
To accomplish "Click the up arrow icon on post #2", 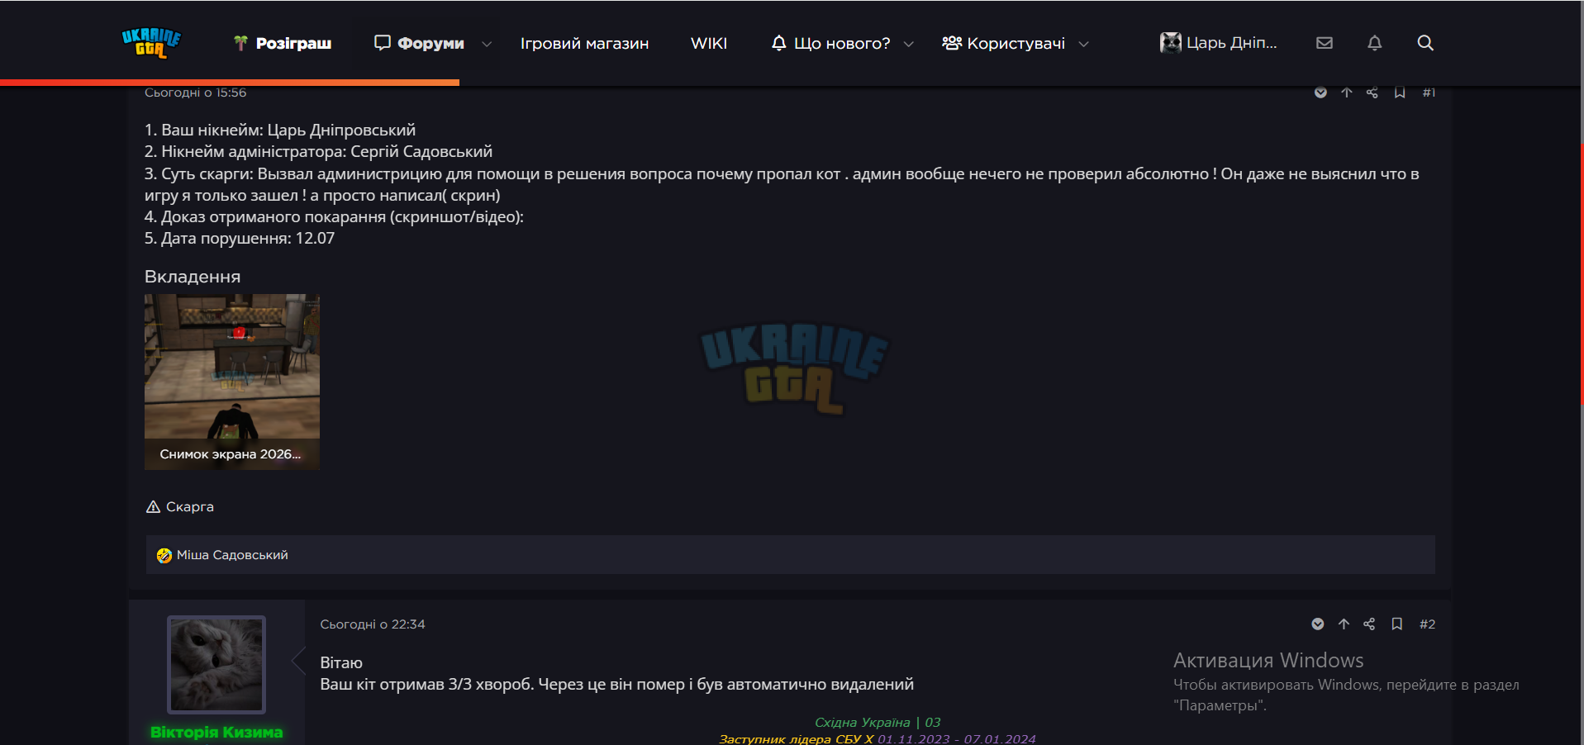I will [1344, 624].
